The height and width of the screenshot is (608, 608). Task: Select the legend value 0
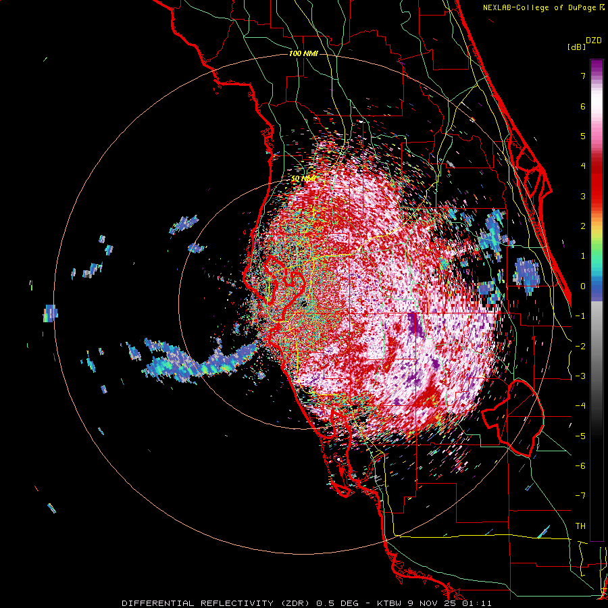pos(583,286)
